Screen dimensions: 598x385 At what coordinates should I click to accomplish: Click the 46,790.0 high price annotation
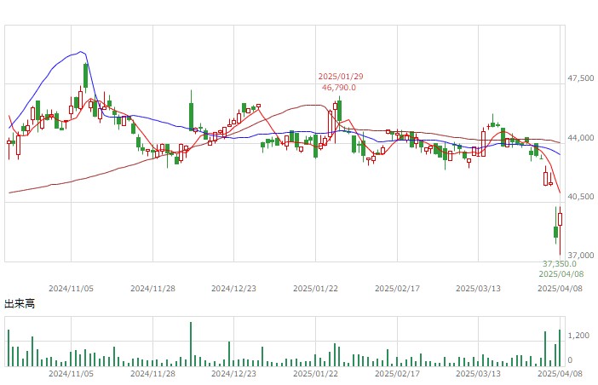[339, 88]
